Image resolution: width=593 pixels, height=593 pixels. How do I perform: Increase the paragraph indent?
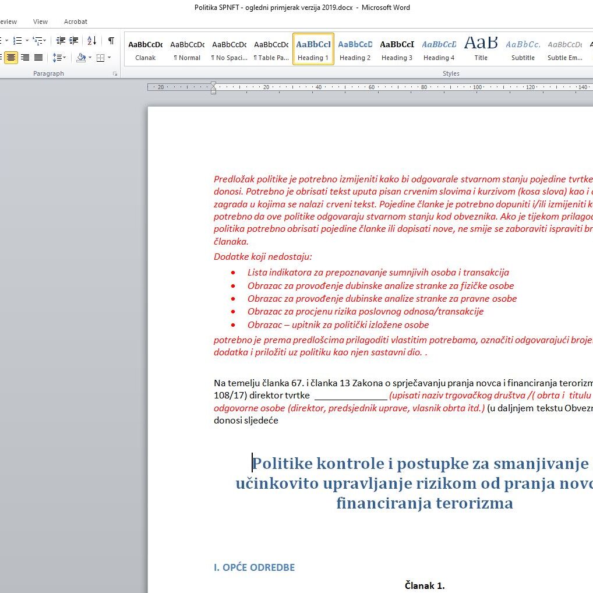coord(74,41)
